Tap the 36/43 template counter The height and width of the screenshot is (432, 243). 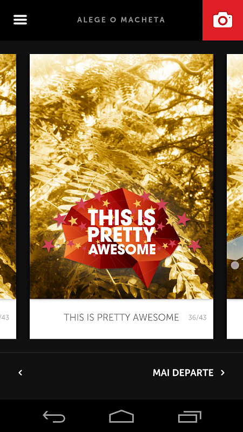coord(197,318)
